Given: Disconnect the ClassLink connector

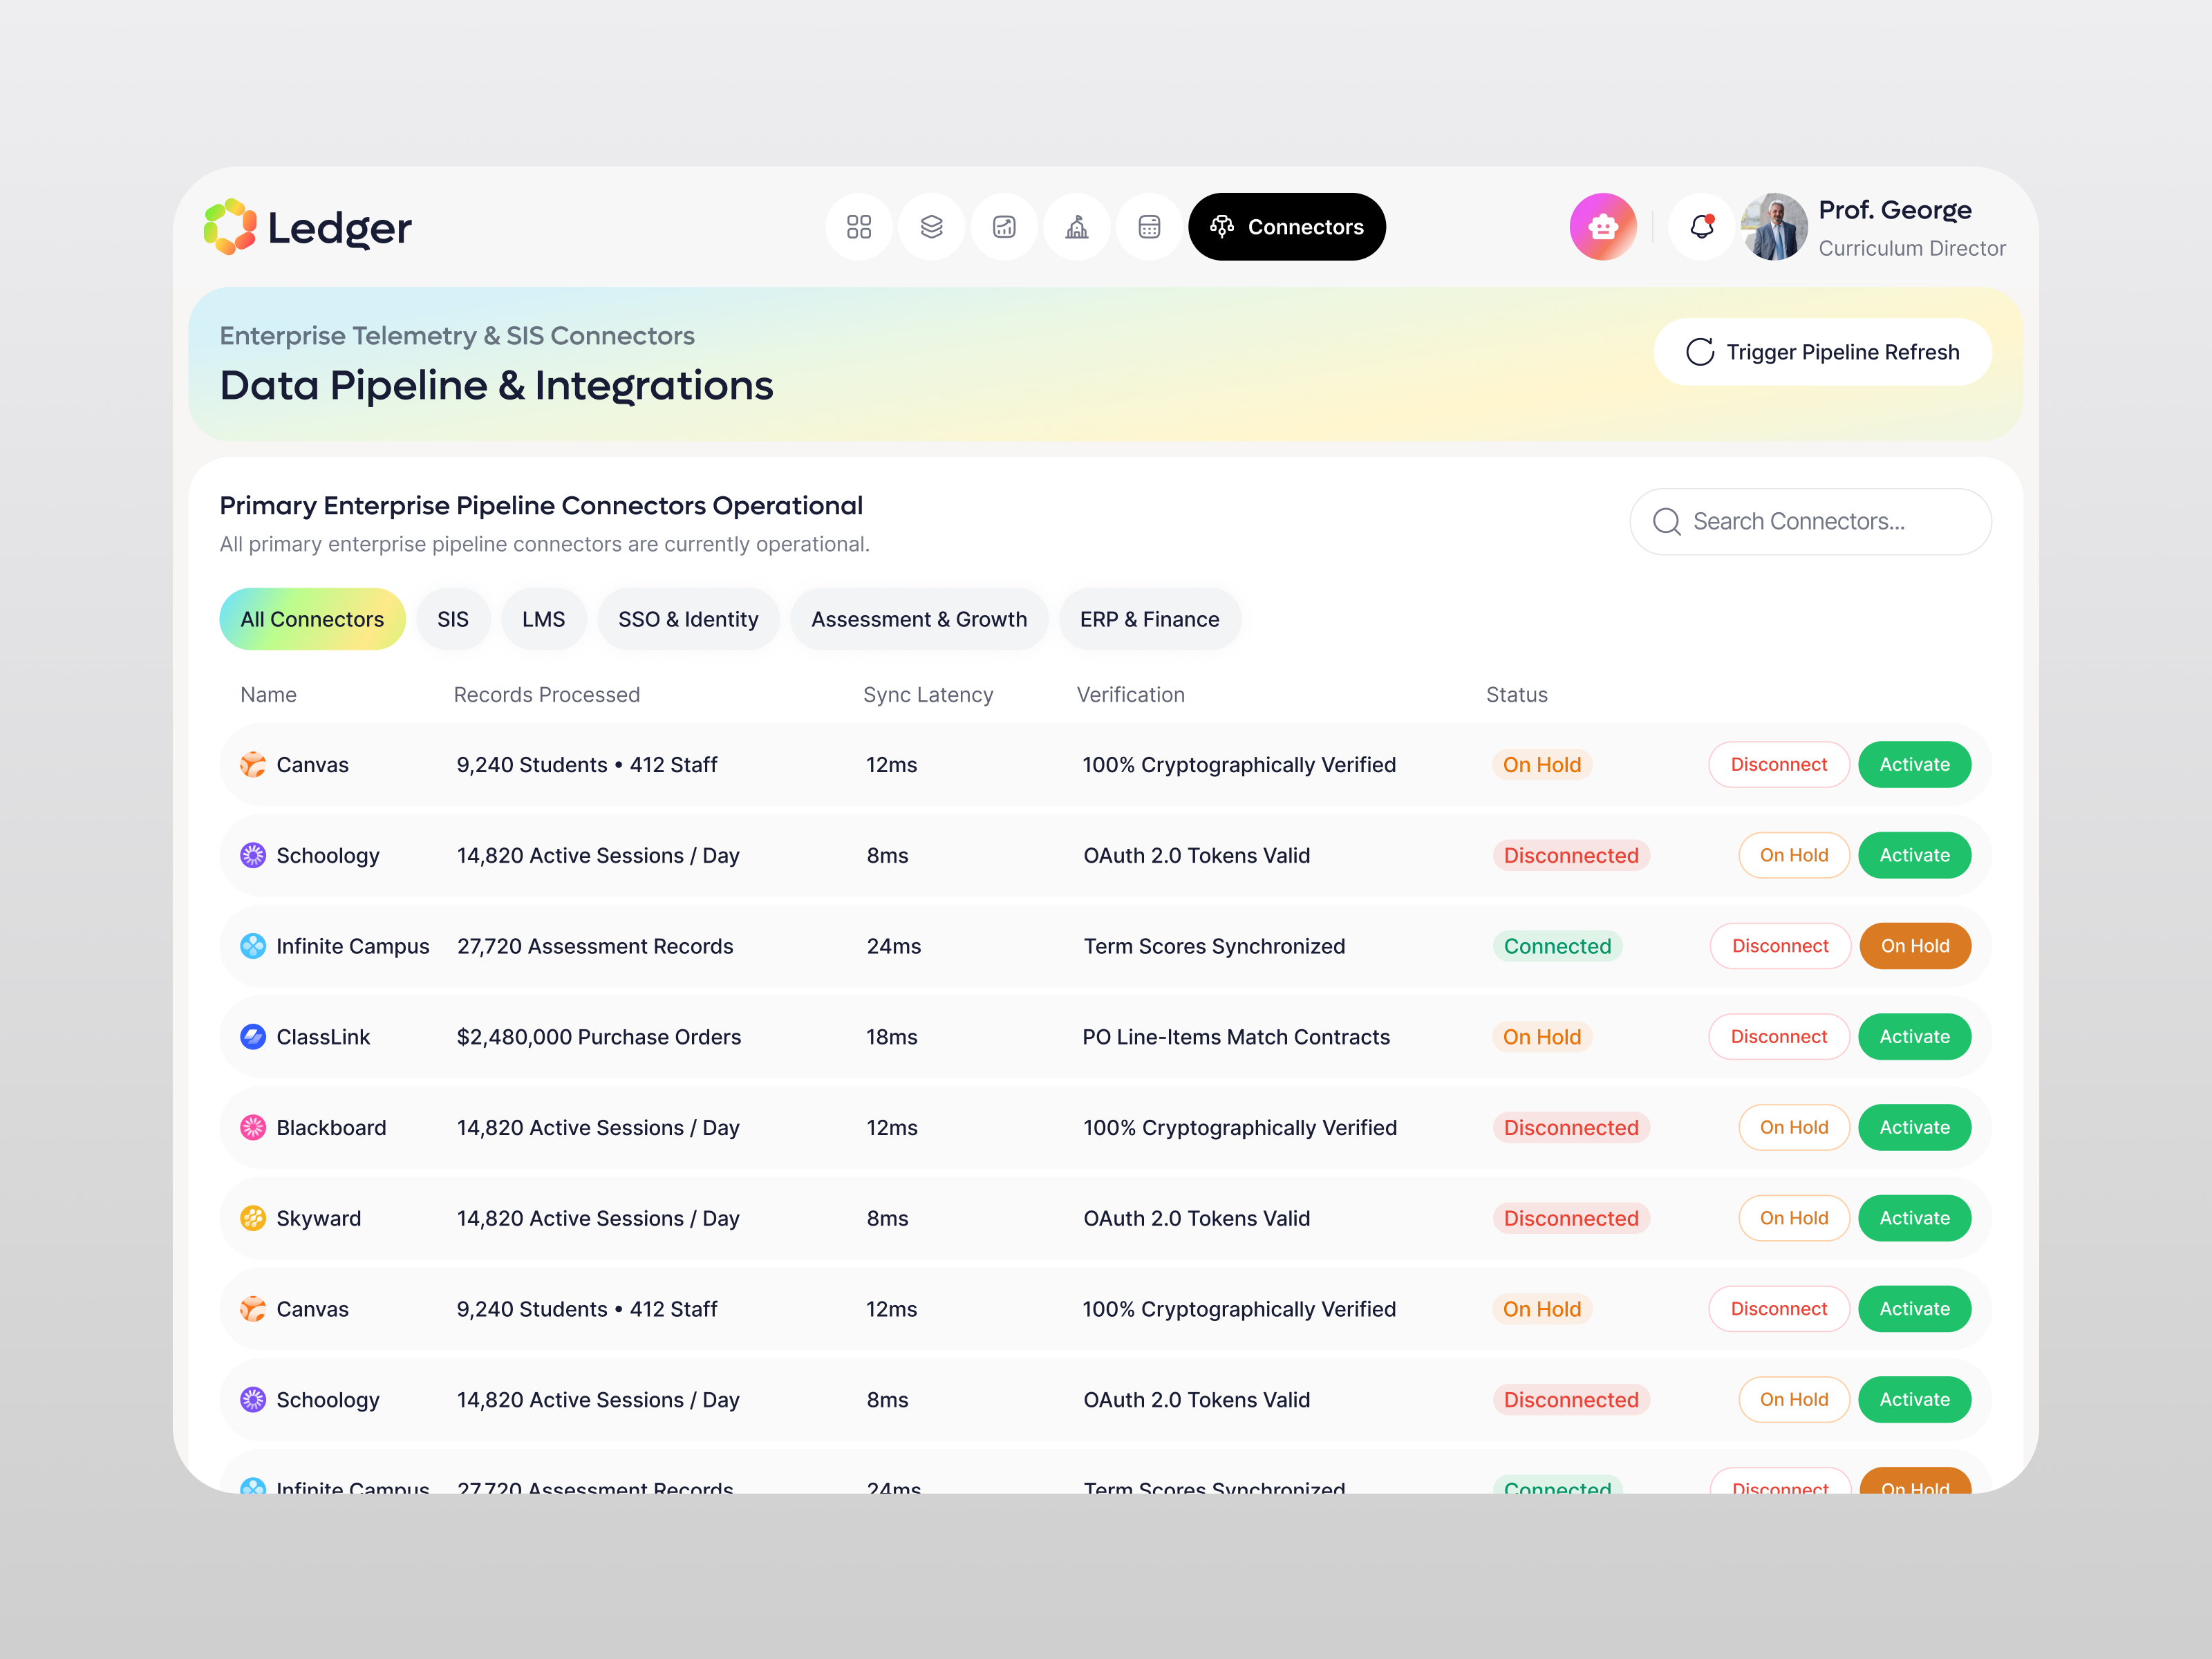Looking at the screenshot, I should coord(1778,1037).
